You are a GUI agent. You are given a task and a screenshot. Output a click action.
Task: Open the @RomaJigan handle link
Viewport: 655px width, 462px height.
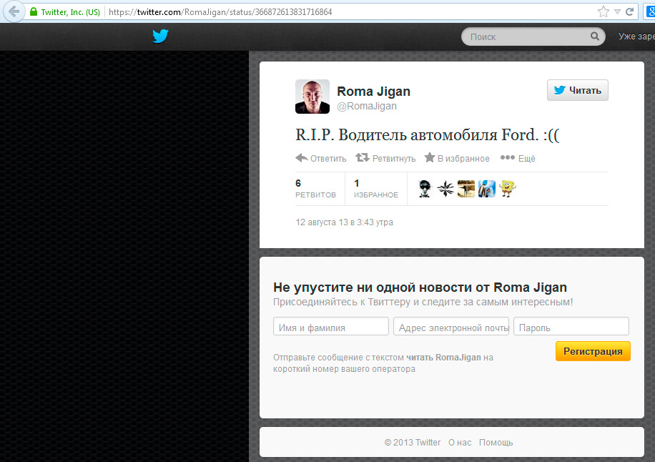coord(367,106)
